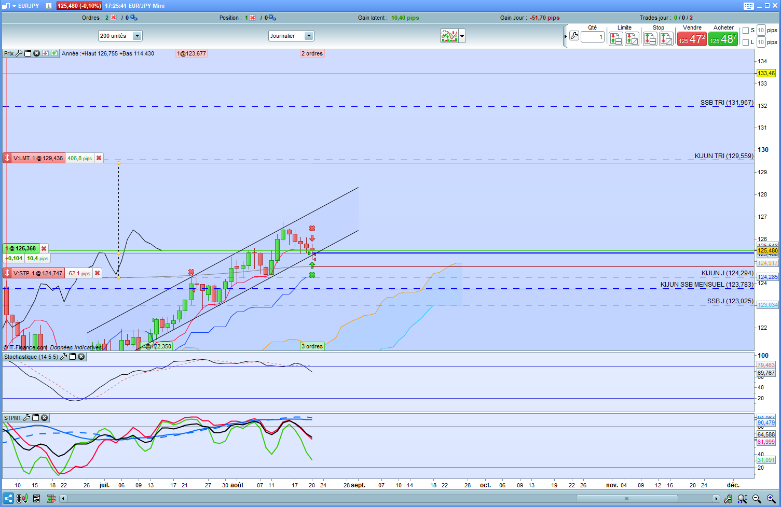Screen dimensions: 781x507
Task: Maximize the Stochastique panel
Action: tap(73, 357)
